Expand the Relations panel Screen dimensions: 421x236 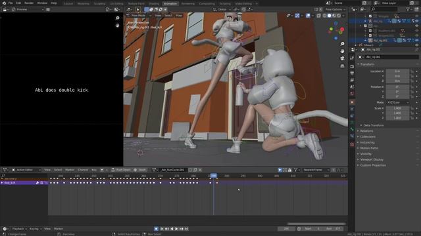click(366, 131)
